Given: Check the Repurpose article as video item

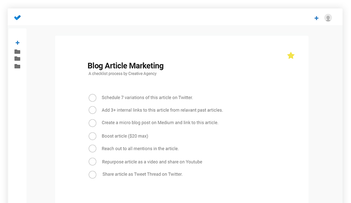Looking at the screenshot, I should pos(92,162).
